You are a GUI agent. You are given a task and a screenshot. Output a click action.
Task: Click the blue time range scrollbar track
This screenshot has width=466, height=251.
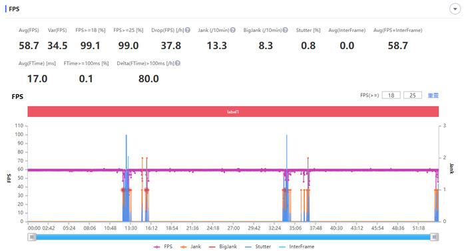tap(233, 237)
